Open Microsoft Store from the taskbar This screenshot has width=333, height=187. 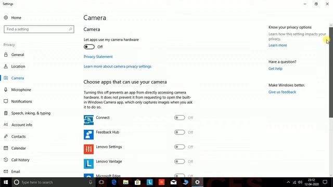pyautogui.click(x=137, y=182)
